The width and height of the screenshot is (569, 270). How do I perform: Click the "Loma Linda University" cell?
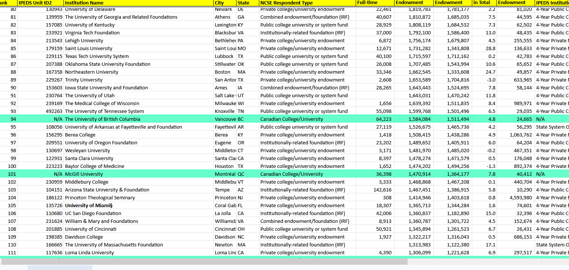coord(139,253)
